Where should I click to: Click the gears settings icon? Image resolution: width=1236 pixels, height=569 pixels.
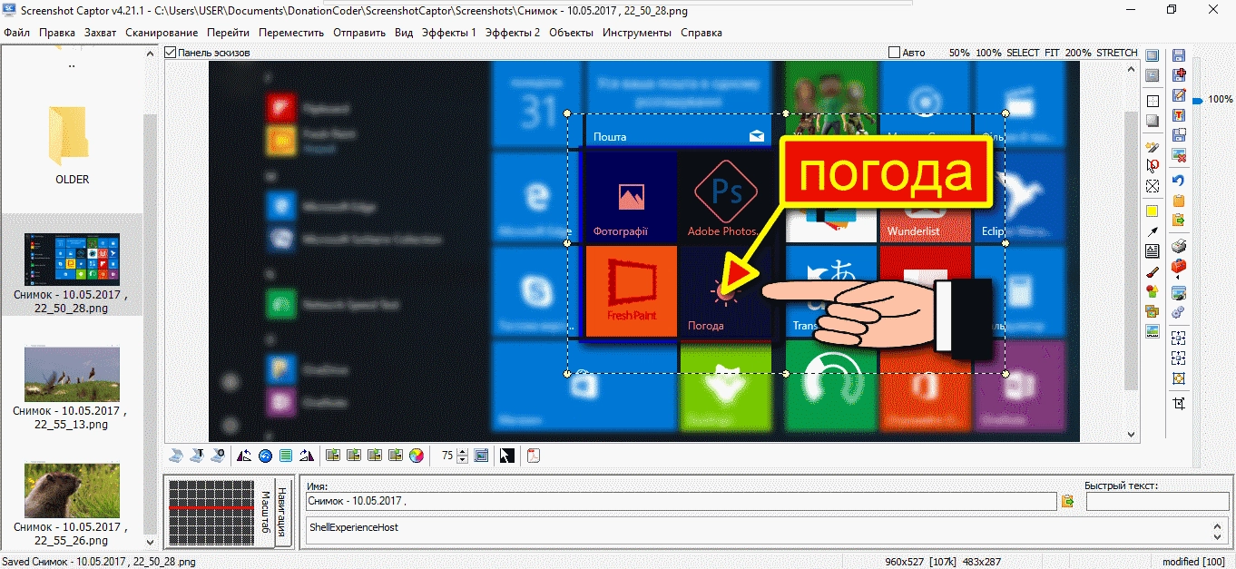1179,311
